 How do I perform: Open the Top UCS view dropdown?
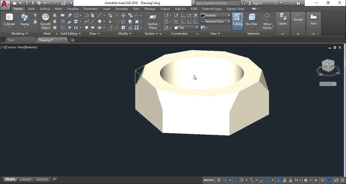[186, 28]
